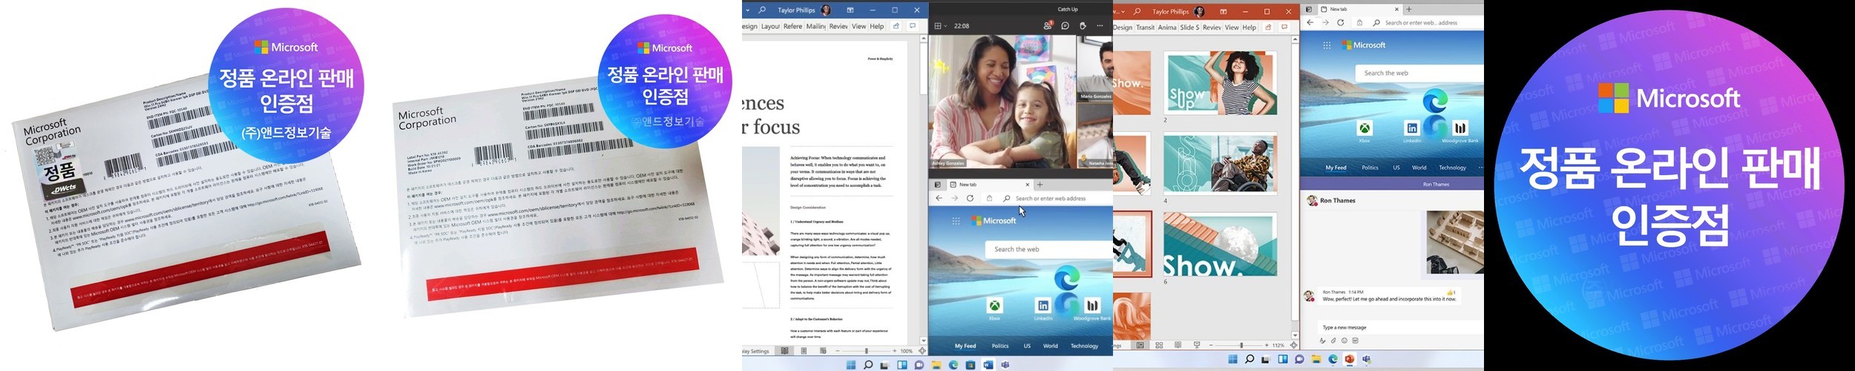The height and width of the screenshot is (371, 1855).
Task: Select slide 6 'Show.' thumbnail in PowerPoint
Action: 1220,245
